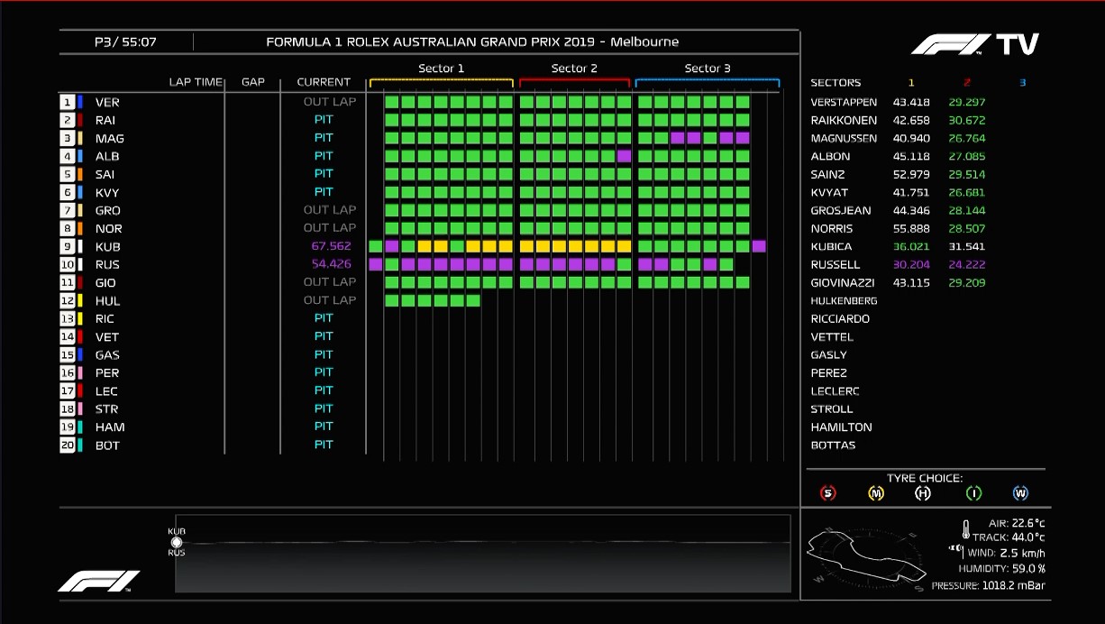Click the yellow Medium tyre icon
The width and height of the screenshot is (1105, 624).
(x=875, y=493)
